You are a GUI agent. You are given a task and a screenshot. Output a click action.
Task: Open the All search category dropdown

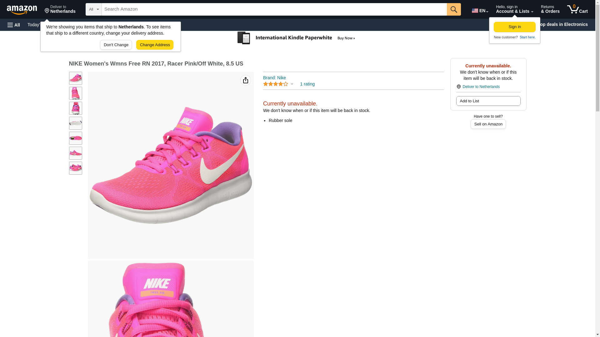(93, 9)
